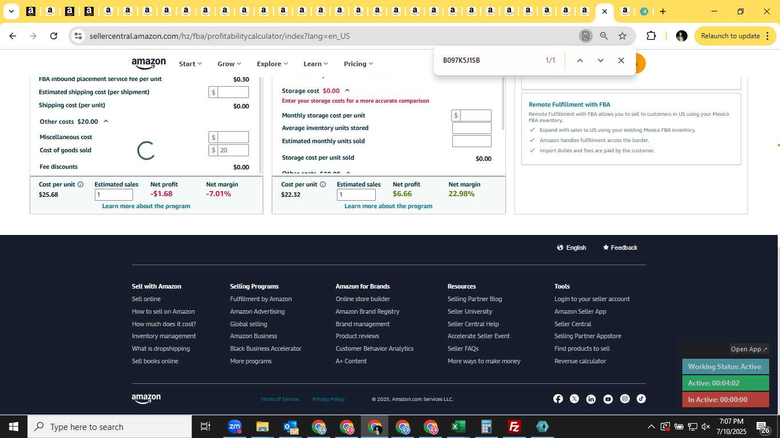Image resolution: width=780 pixels, height=438 pixels.
Task: Open Amazon's LinkedIn icon
Action: click(590, 399)
